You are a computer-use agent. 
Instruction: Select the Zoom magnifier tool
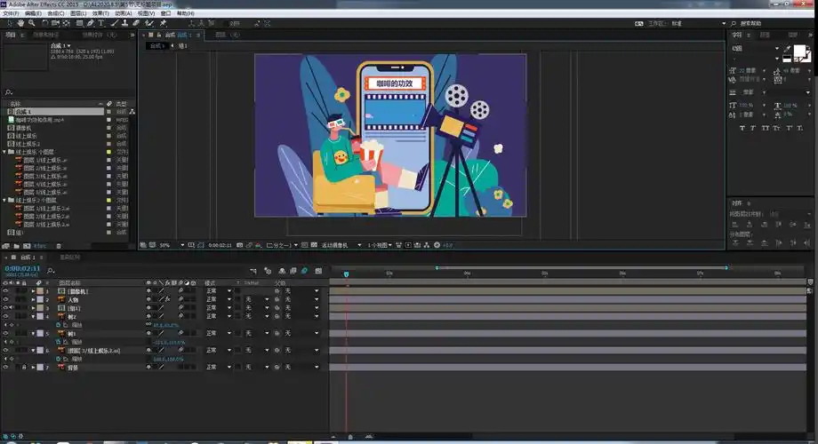[x=30, y=22]
